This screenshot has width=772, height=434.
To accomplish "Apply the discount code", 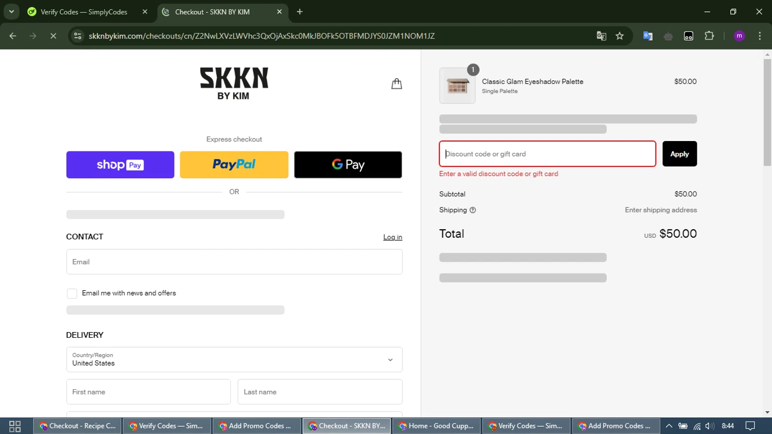I will click(679, 154).
